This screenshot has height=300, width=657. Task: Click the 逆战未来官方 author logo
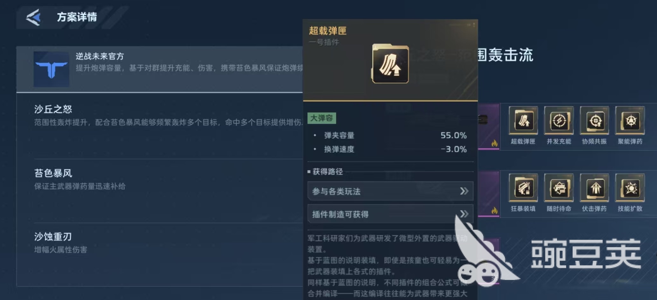[51, 69]
